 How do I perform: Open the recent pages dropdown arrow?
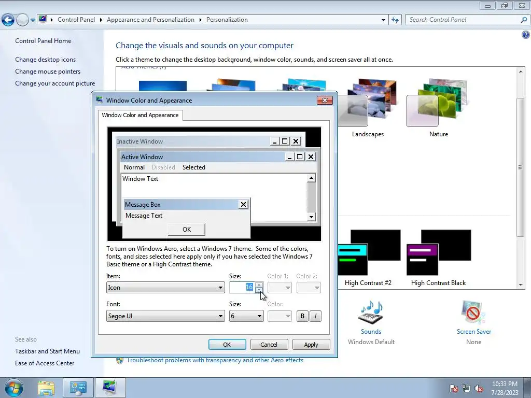pyautogui.click(x=33, y=20)
